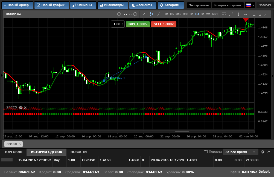Adjust volume with the stepper arrows
This screenshot has width=274, height=177.
pos(123,24)
